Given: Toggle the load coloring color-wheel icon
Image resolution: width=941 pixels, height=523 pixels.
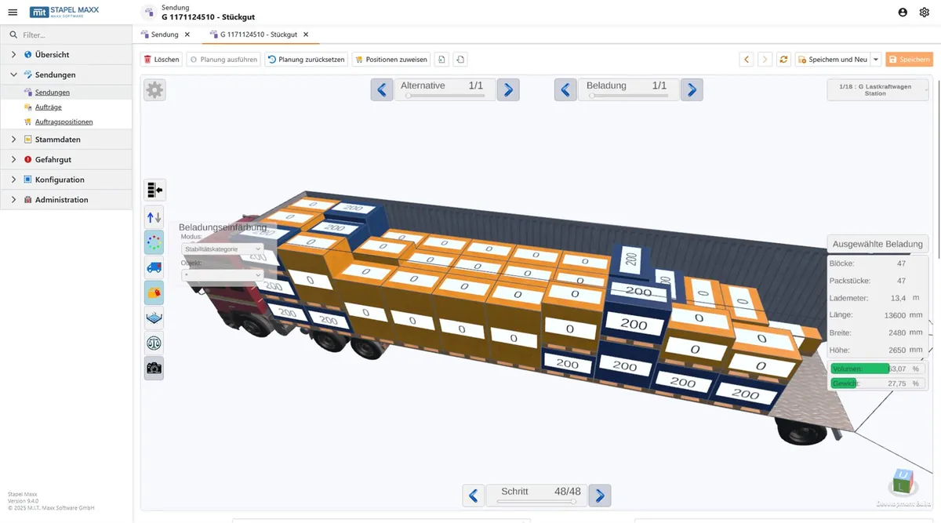Looking at the screenshot, I should pos(154,242).
